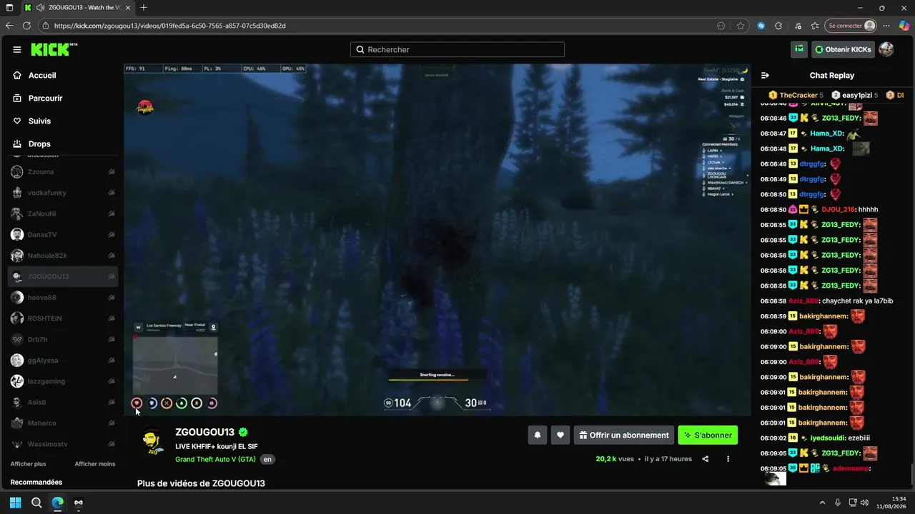Open Zzouma channel in sidebar
Screen dimensions: 915x514
(63, 172)
